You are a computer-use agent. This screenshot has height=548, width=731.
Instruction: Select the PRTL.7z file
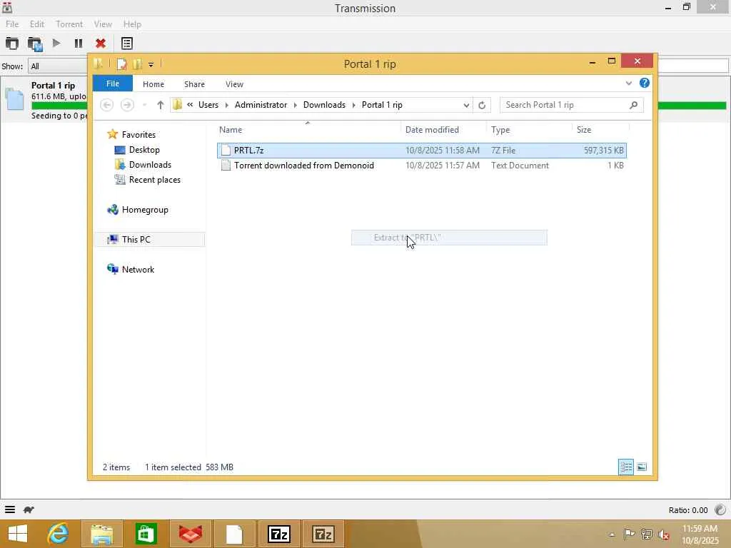421,150
